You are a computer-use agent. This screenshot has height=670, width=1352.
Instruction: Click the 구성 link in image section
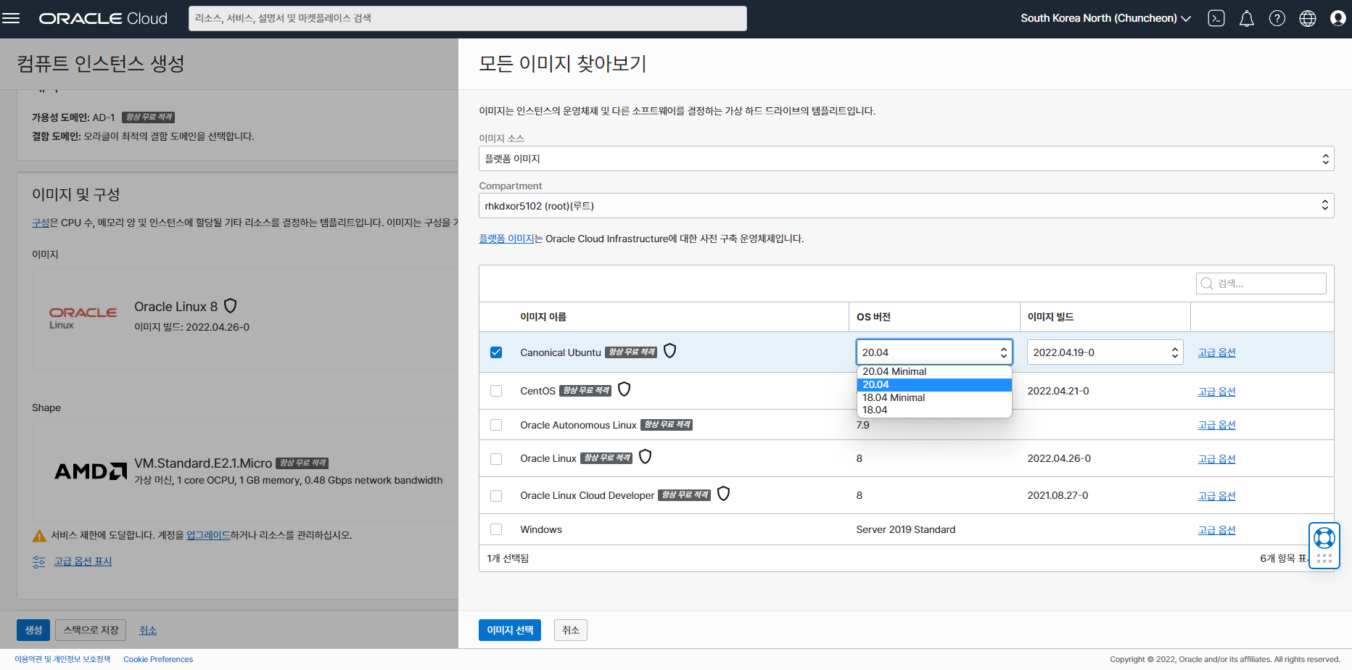click(x=41, y=223)
